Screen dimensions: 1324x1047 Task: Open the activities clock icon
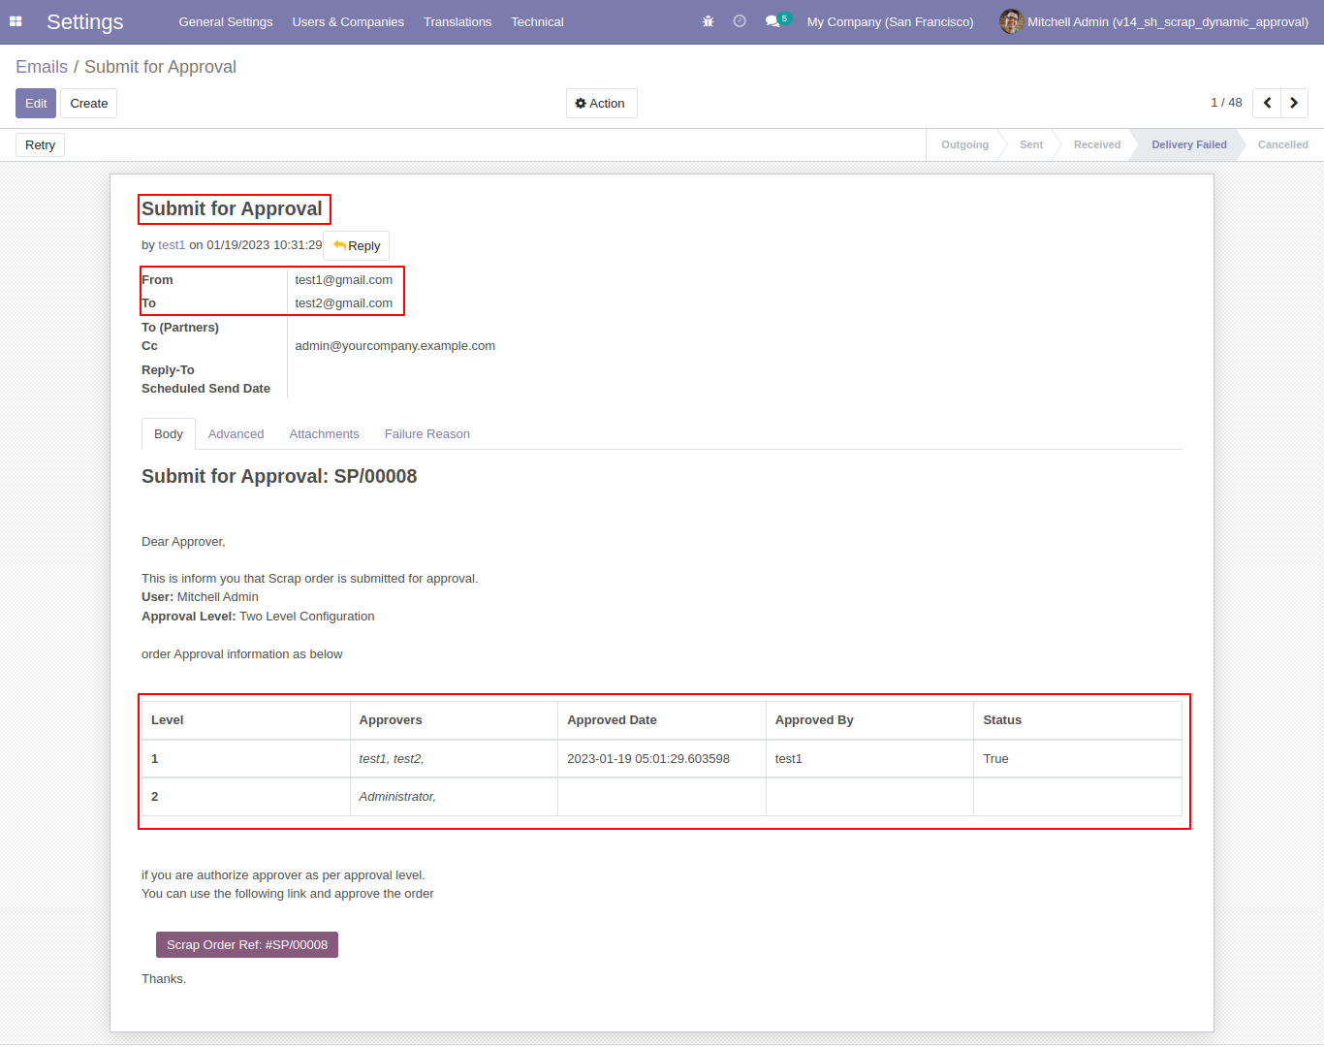coord(740,21)
